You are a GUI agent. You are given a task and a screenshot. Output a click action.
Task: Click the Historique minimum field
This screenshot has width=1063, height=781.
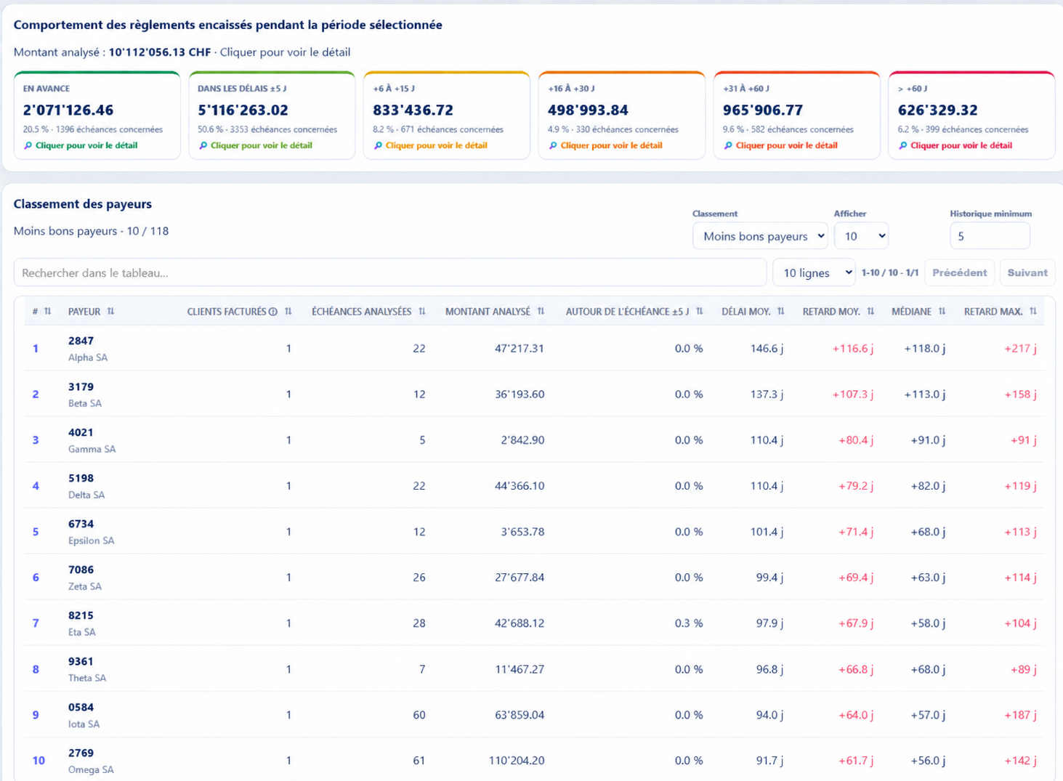990,236
